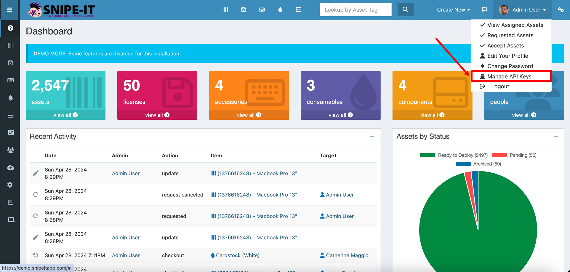Open the Create New dropdown
Screen dimensions: 570x272
[453, 9]
